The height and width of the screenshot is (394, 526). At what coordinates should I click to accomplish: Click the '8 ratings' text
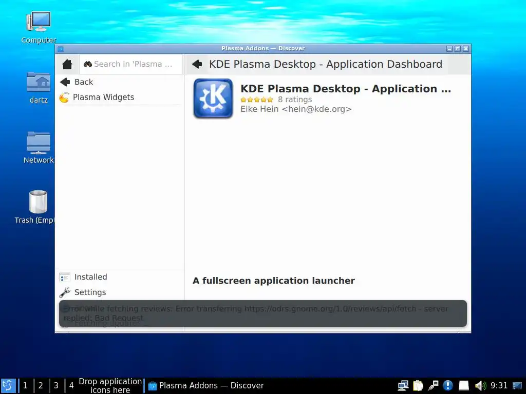click(295, 100)
